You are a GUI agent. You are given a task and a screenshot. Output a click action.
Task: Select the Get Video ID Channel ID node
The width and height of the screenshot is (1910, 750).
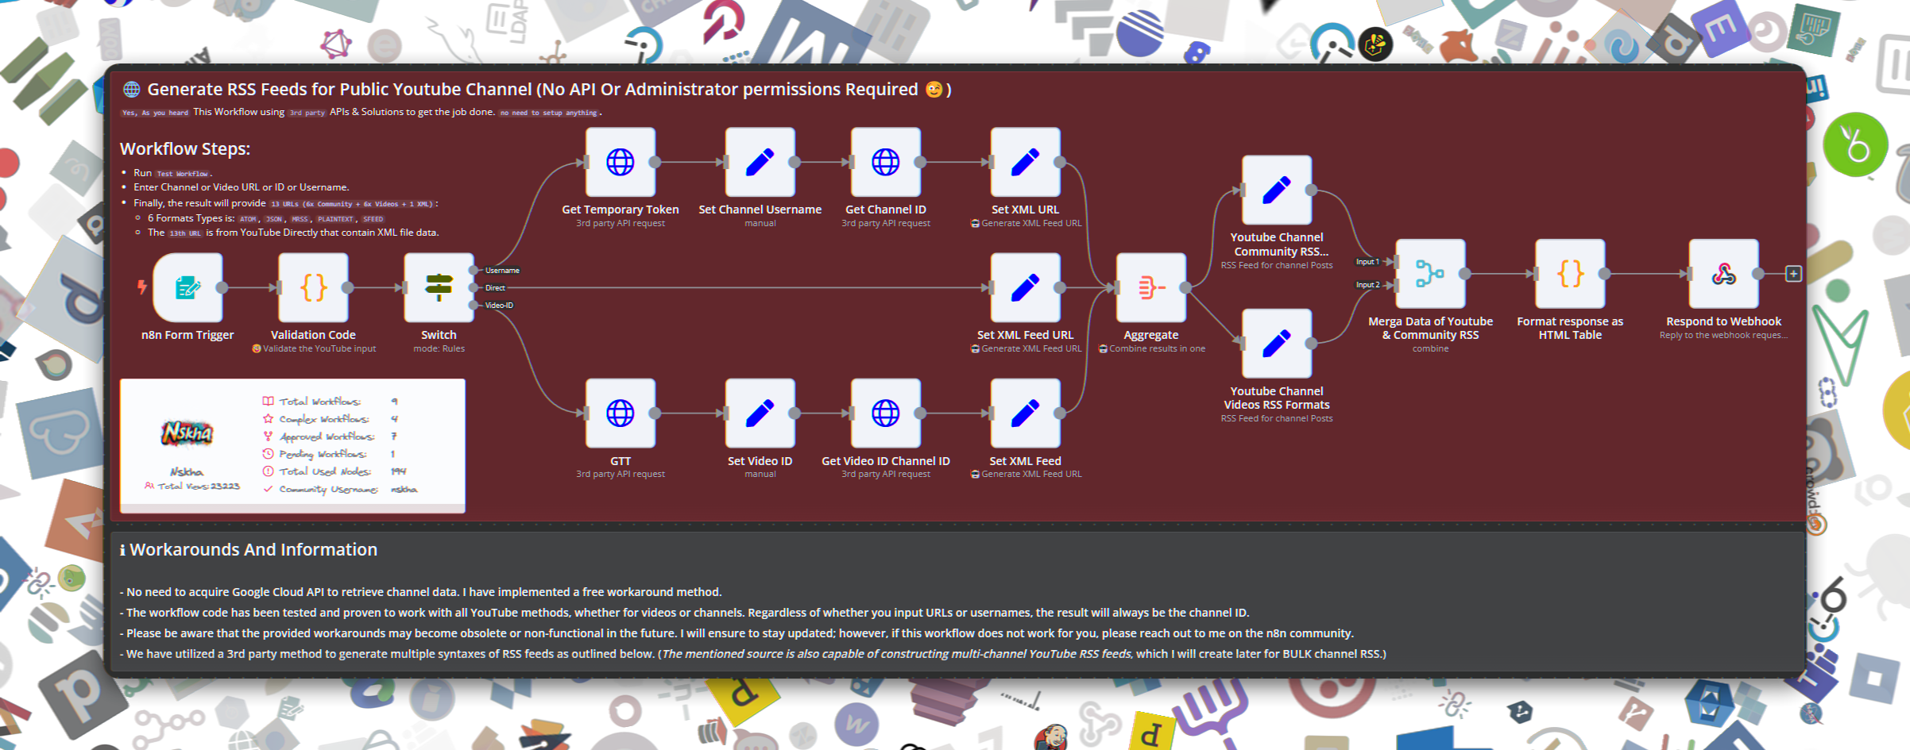pyautogui.click(x=885, y=413)
